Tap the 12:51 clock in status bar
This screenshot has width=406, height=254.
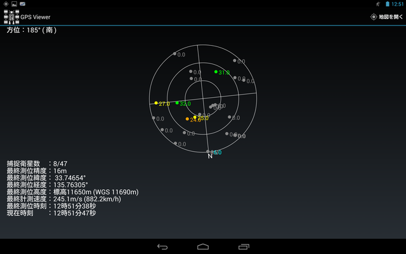point(398,4)
